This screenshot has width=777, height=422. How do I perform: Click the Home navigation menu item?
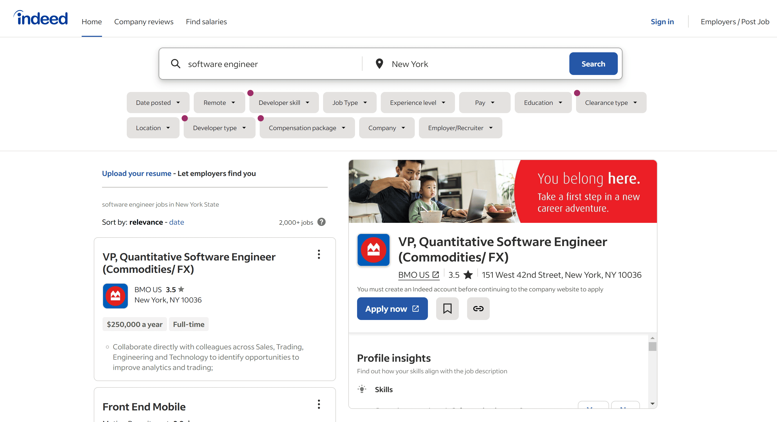tap(91, 22)
